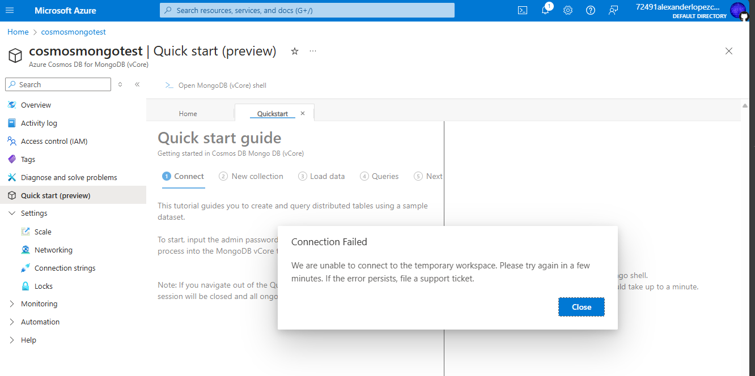This screenshot has width=755, height=376.
Task: Close the resource blade with X
Action: point(729,51)
